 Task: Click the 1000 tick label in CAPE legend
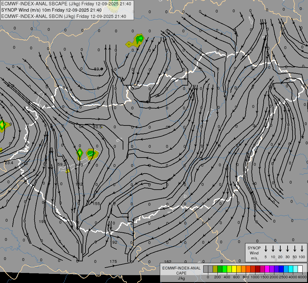coord(255,277)
